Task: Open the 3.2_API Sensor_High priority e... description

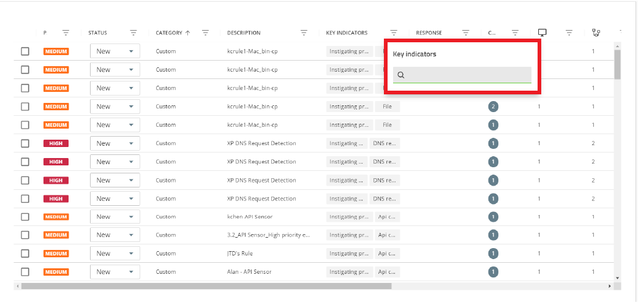Action: [269, 235]
